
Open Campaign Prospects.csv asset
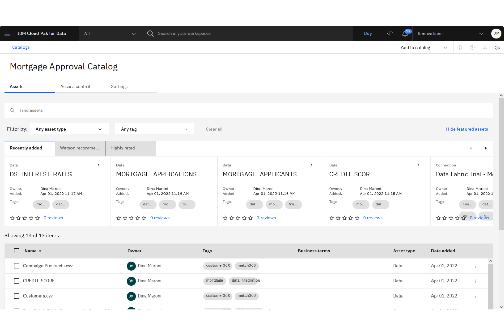(x=48, y=266)
